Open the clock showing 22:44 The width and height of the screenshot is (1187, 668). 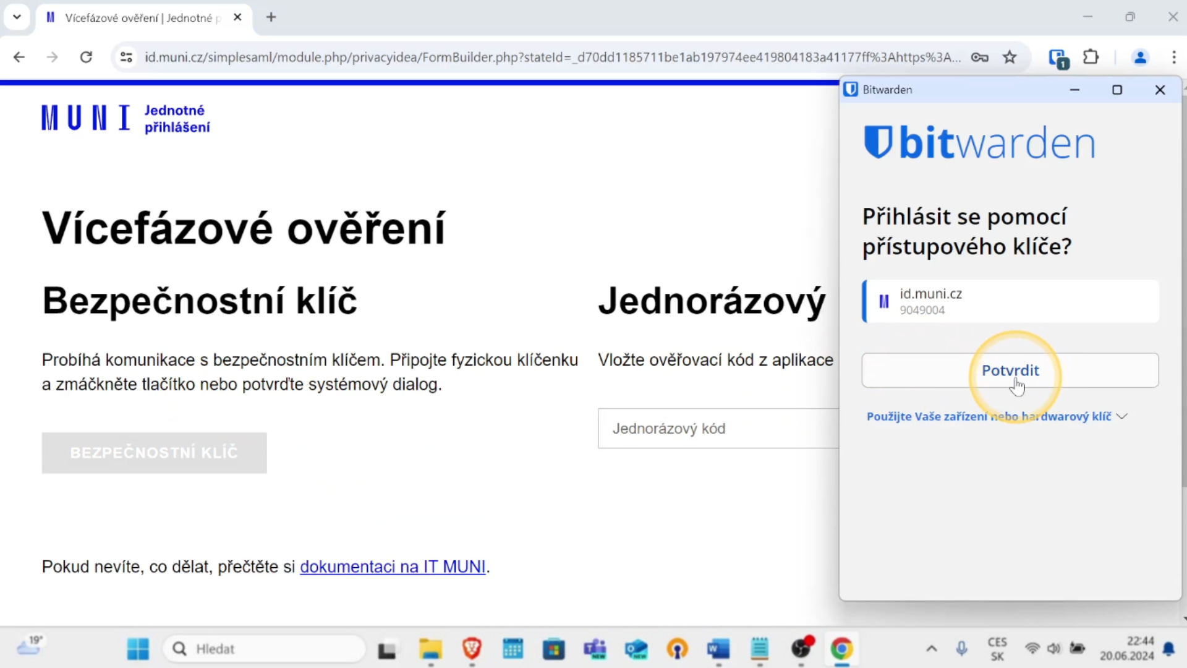click(1127, 648)
